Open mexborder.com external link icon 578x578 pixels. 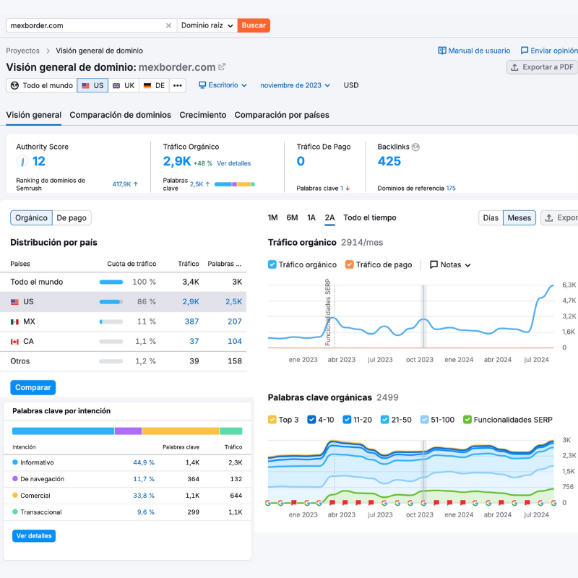[x=222, y=67]
